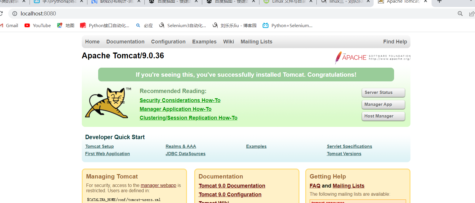This screenshot has width=475, height=203.
Task: Open Mailing Lists in the navigation bar
Action: pos(256,42)
